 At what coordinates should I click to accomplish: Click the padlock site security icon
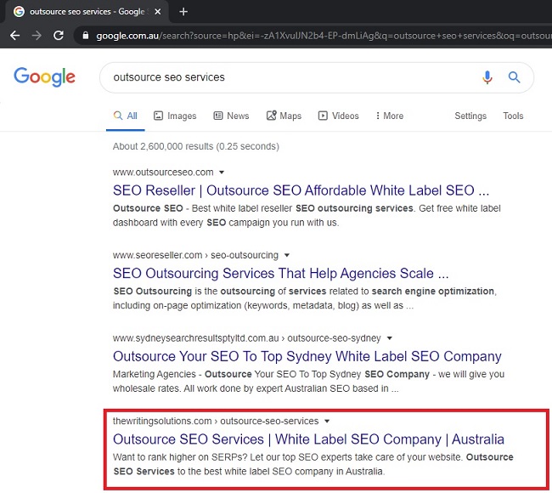(x=86, y=35)
